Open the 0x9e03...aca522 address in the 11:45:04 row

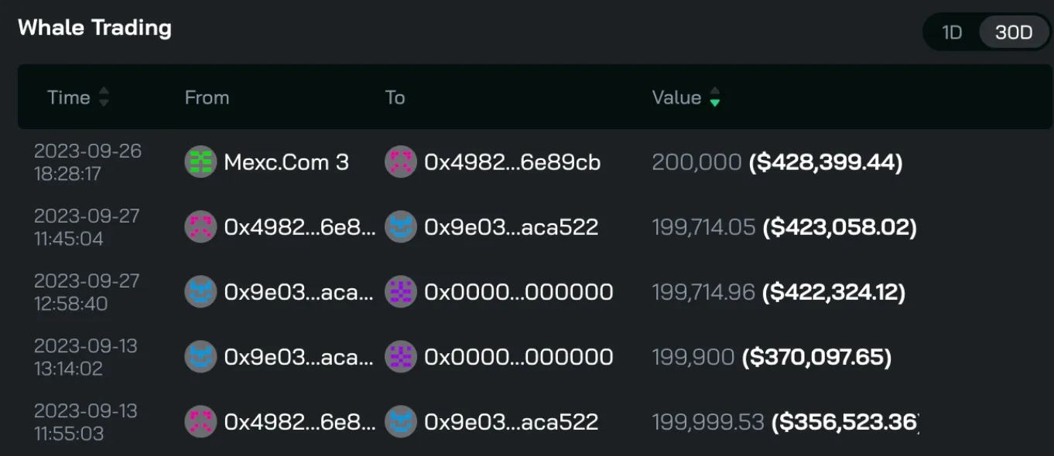coord(511,227)
